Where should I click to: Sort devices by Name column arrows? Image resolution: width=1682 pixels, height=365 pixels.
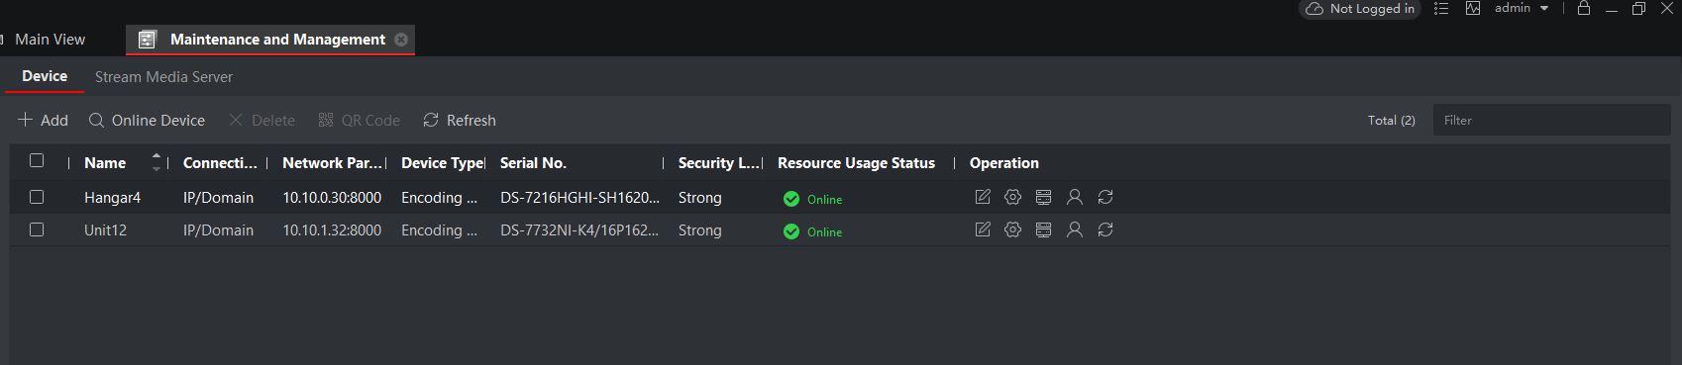[156, 162]
